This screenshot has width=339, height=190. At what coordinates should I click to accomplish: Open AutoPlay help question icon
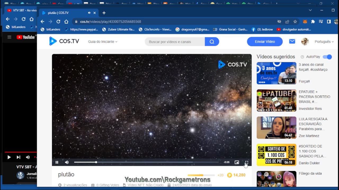(302, 57)
